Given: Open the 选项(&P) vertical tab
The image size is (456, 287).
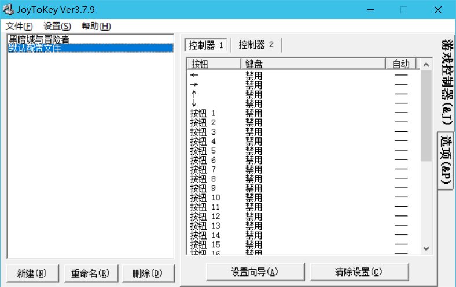Looking at the screenshot, I should click(446, 159).
